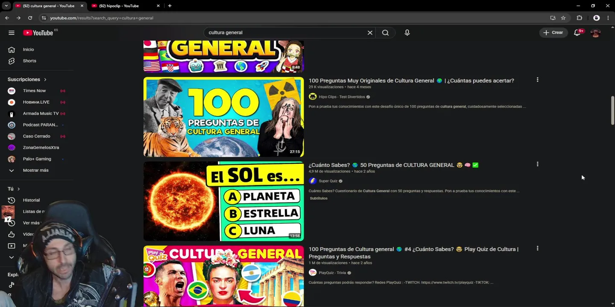The height and width of the screenshot is (307, 615).
Task: Click the Super Quiz channel avatar
Action: [x=313, y=181]
